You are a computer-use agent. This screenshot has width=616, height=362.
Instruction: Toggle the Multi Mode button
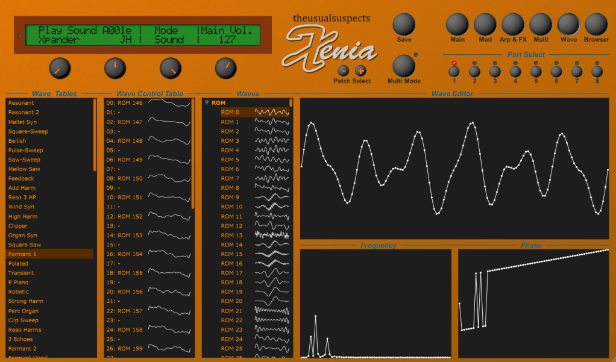coord(404,66)
